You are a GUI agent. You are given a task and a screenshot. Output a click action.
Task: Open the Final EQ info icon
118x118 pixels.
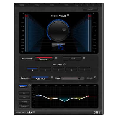coord(29,86)
